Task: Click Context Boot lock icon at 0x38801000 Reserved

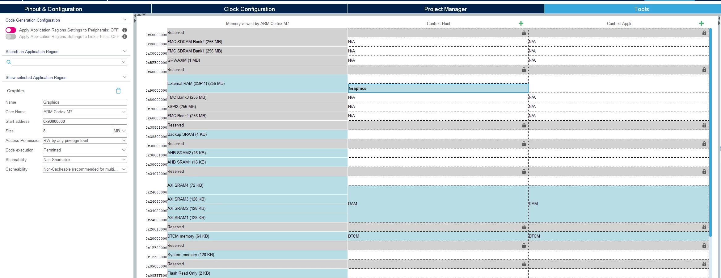Action: [x=524, y=125]
